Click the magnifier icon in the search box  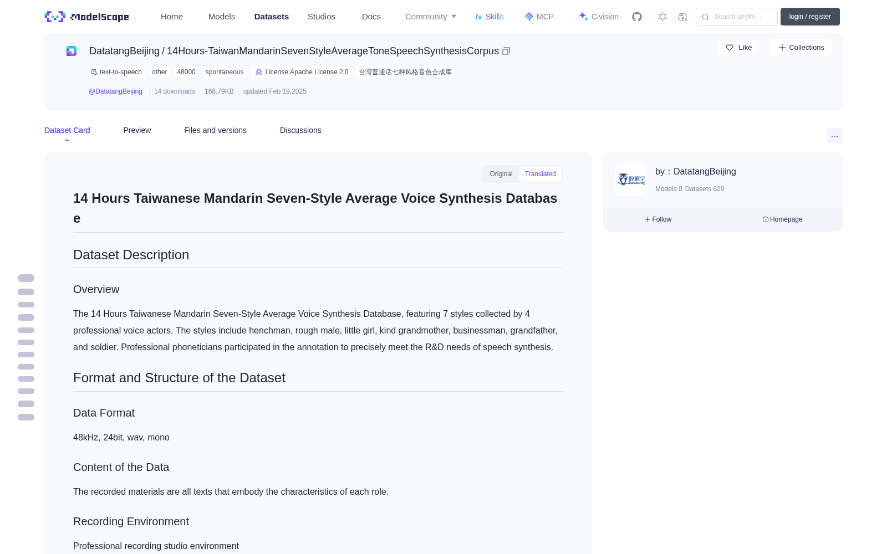pyautogui.click(x=705, y=17)
